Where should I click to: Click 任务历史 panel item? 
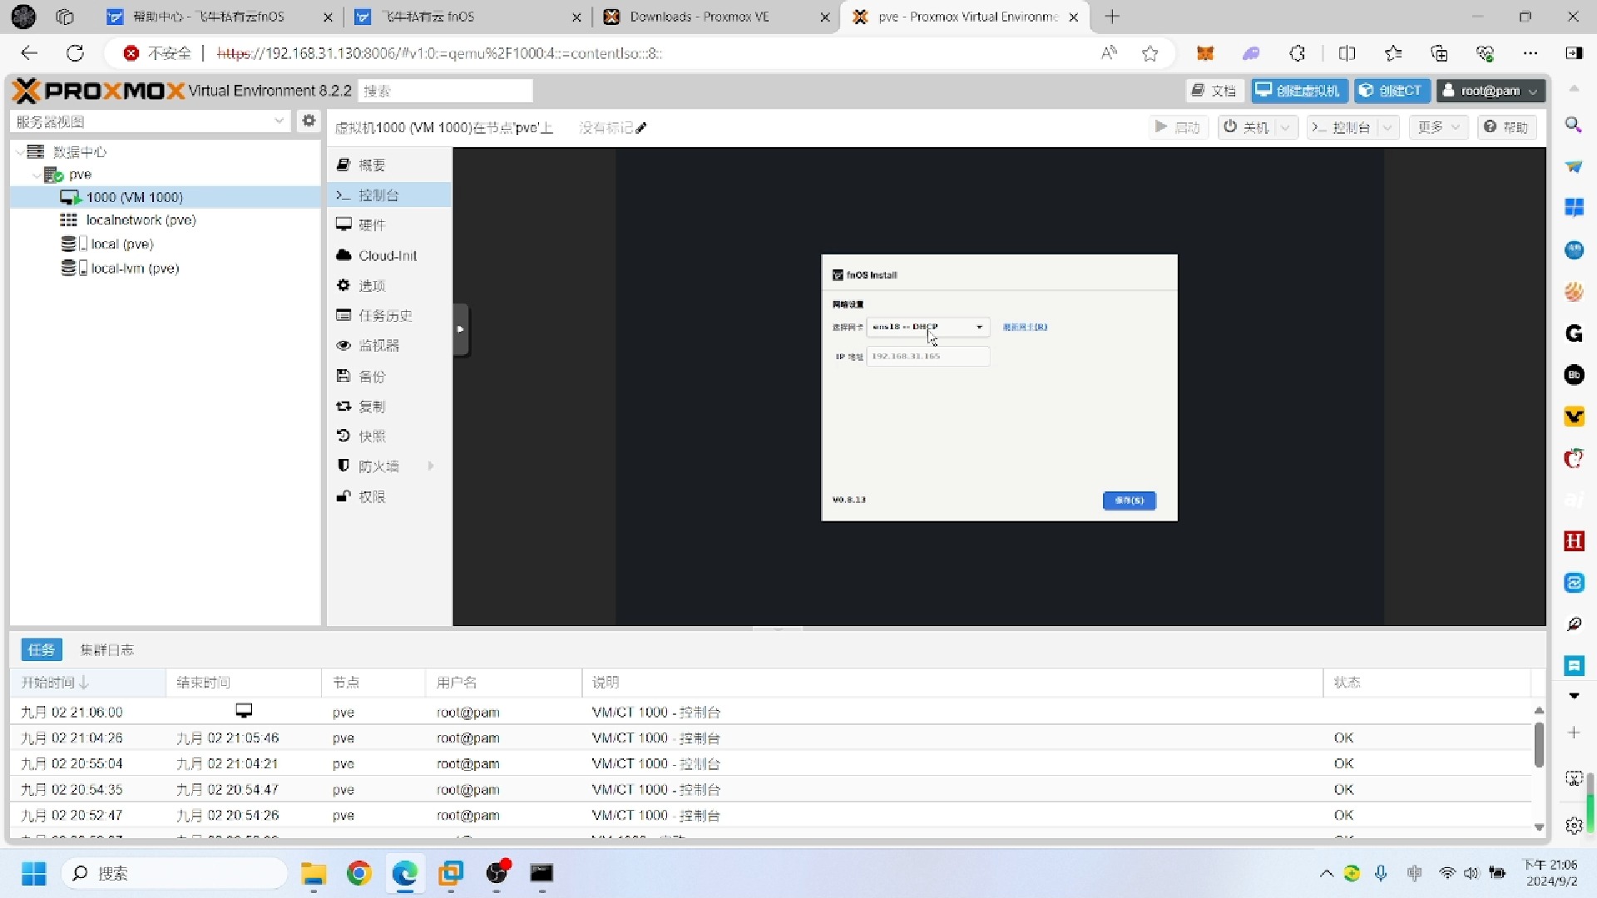click(384, 314)
